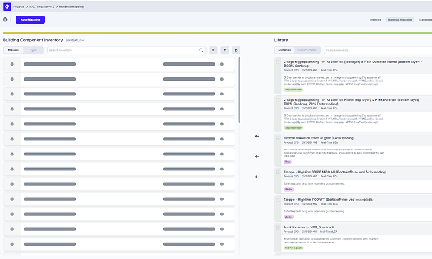This screenshot has height=259, width=432.
Task: Open the inventory filter funnel icon
Action: coord(225,50)
